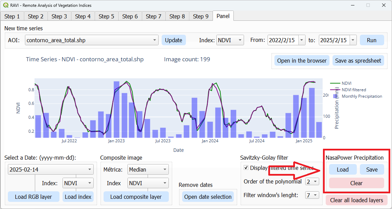Click the Update AOI button
392x209 pixels.
[174, 40]
